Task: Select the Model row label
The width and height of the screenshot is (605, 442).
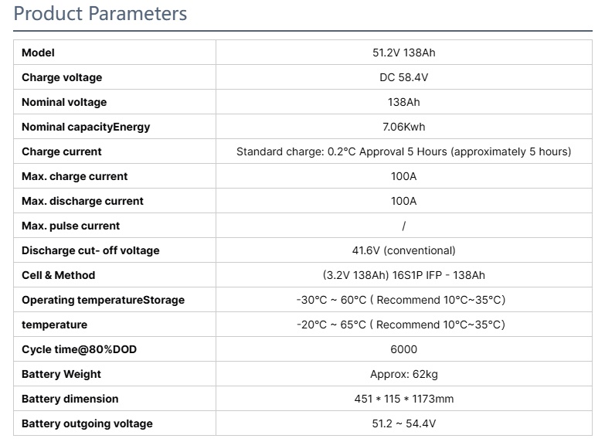Action: tap(38, 53)
